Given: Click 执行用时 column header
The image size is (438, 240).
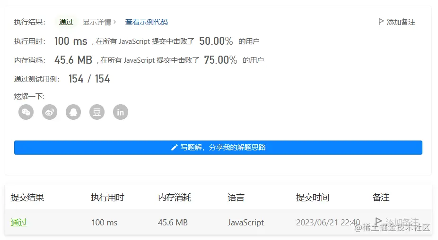Looking at the screenshot, I should point(107,198).
